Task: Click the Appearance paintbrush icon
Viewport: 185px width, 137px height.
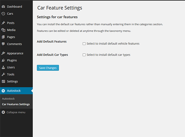Action: click(3, 53)
